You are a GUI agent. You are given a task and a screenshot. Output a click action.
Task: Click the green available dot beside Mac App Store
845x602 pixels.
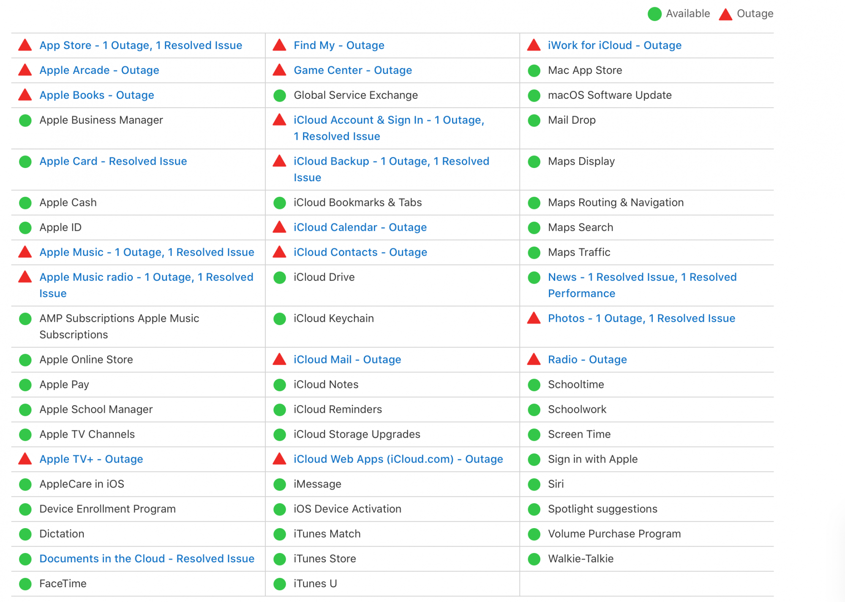534,71
